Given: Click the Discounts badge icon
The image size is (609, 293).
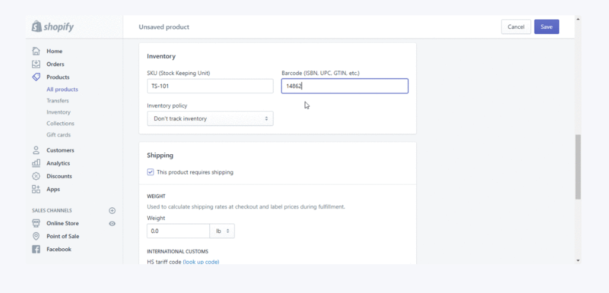Looking at the screenshot, I should [x=36, y=176].
